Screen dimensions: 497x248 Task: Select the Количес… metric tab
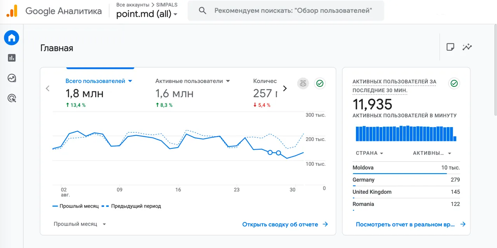click(x=266, y=93)
